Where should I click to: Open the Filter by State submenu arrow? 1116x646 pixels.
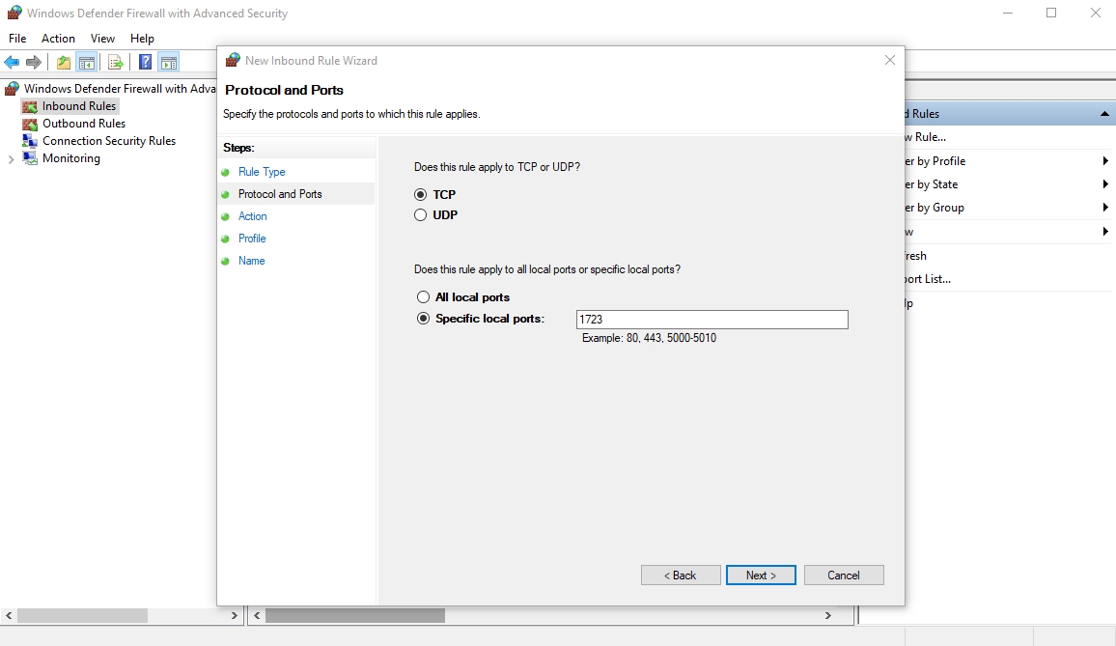[x=1105, y=184]
